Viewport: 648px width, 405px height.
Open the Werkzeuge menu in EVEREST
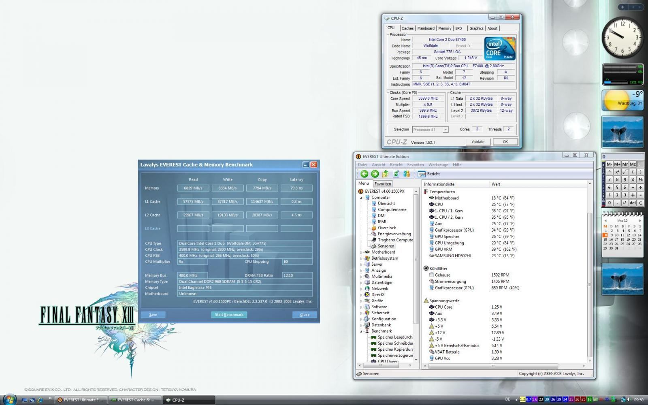tap(438, 164)
